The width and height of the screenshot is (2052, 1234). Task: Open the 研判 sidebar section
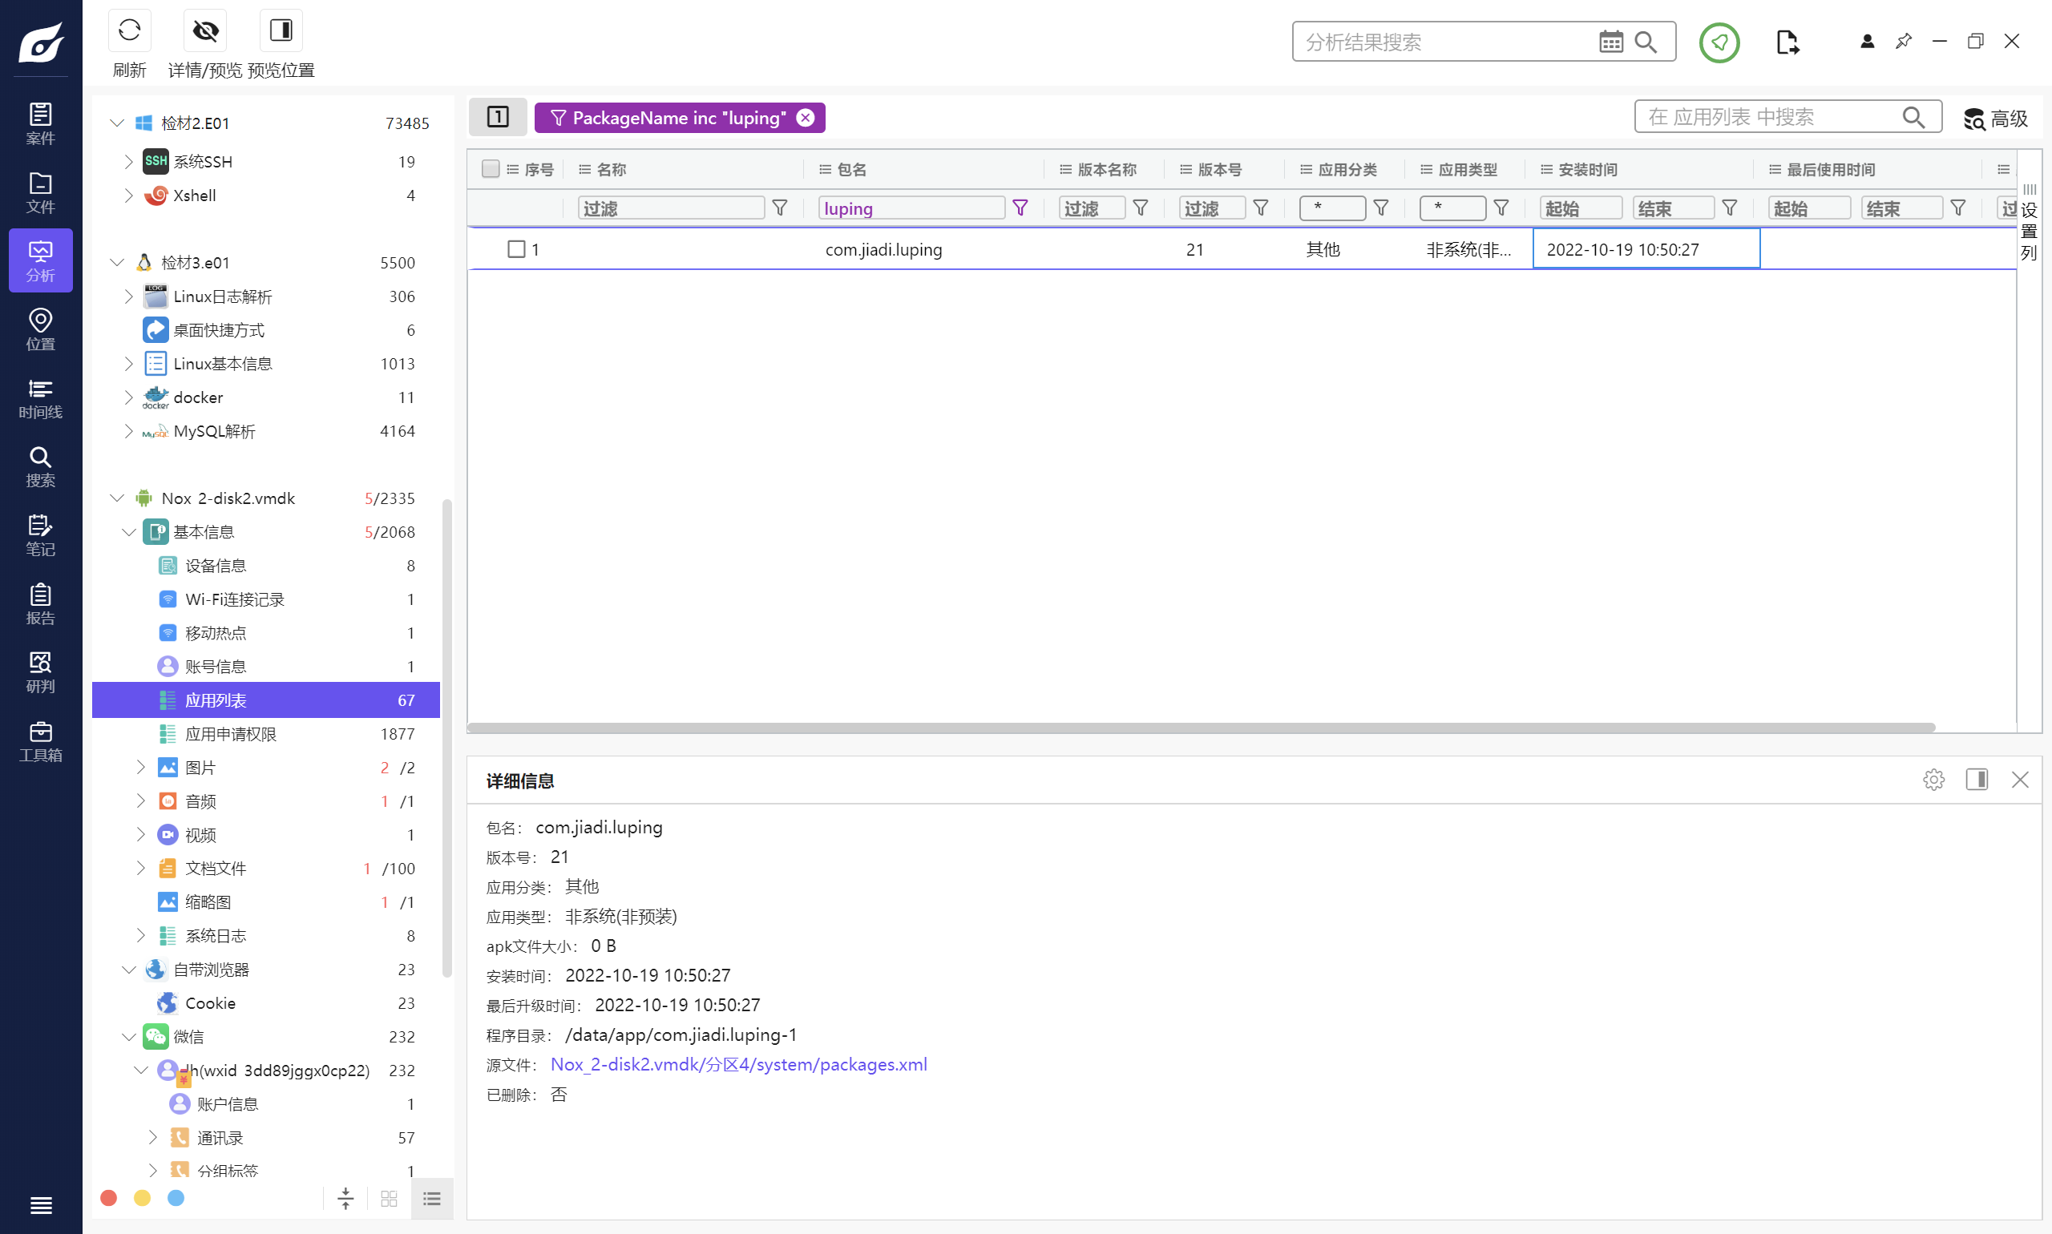coord(41,673)
